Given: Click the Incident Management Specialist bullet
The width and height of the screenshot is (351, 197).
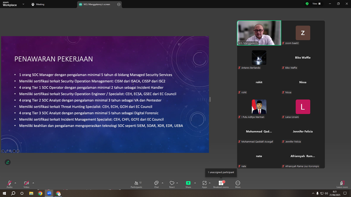Looking at the screenshot, I should click(92, 119).
